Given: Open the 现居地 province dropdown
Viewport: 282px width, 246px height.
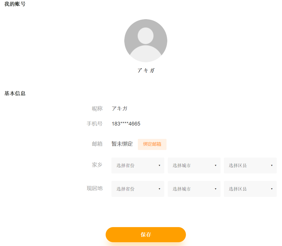Looking at the screenshot, I should tap(138, 189).
